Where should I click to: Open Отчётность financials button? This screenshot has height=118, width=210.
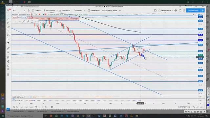click(65, 10)
